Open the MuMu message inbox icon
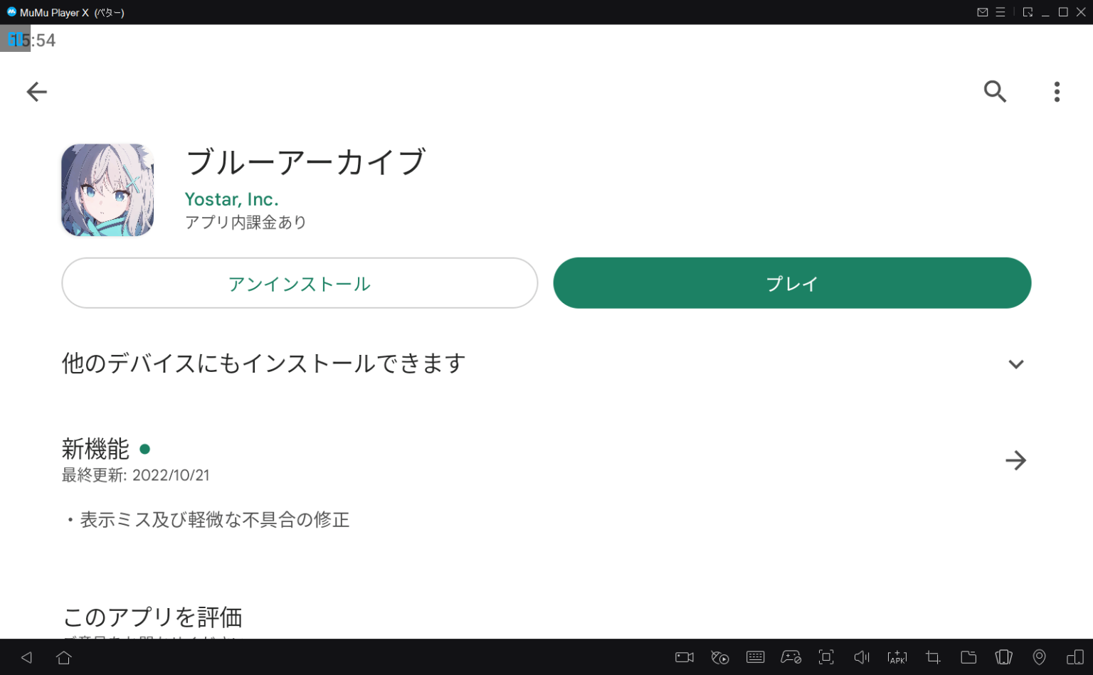This screenshot has width=1093, height=675. click(983, 11)
